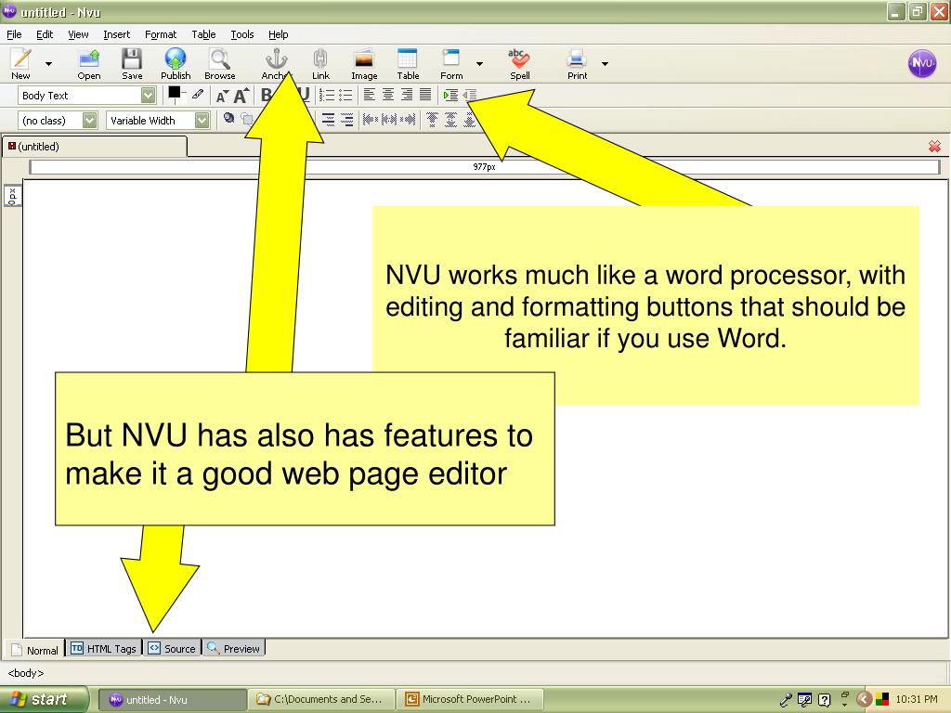The height and width of the screenshot is (713, 951).
Task: Decrease font size with smaller A icon
Action: click(x=222, y=96)
